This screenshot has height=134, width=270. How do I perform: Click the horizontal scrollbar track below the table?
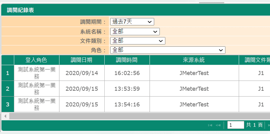coord(139,116)
